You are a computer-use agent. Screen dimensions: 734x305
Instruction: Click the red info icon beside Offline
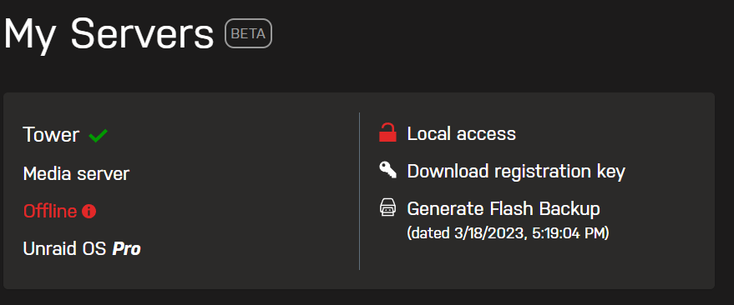tap(89, 212)
